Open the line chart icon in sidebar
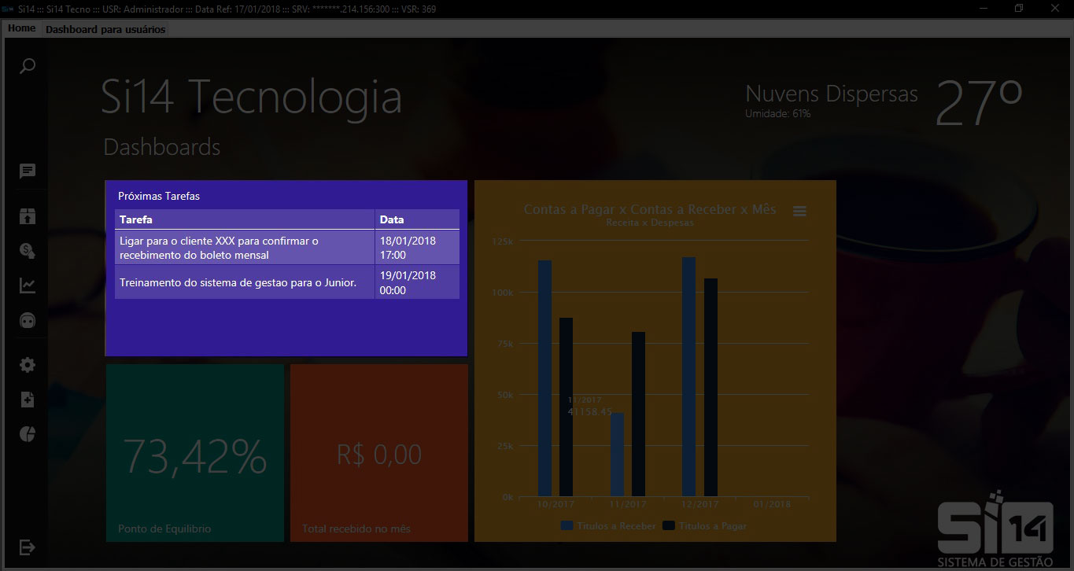This screenshot has width=1074, height=571. point(28,285)
